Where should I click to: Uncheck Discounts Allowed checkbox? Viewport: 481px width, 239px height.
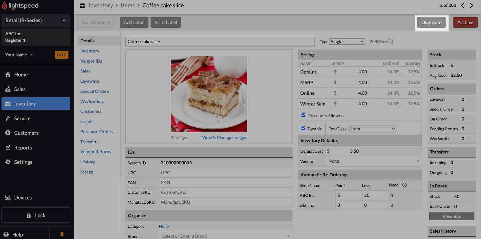(x=303, y=115)
